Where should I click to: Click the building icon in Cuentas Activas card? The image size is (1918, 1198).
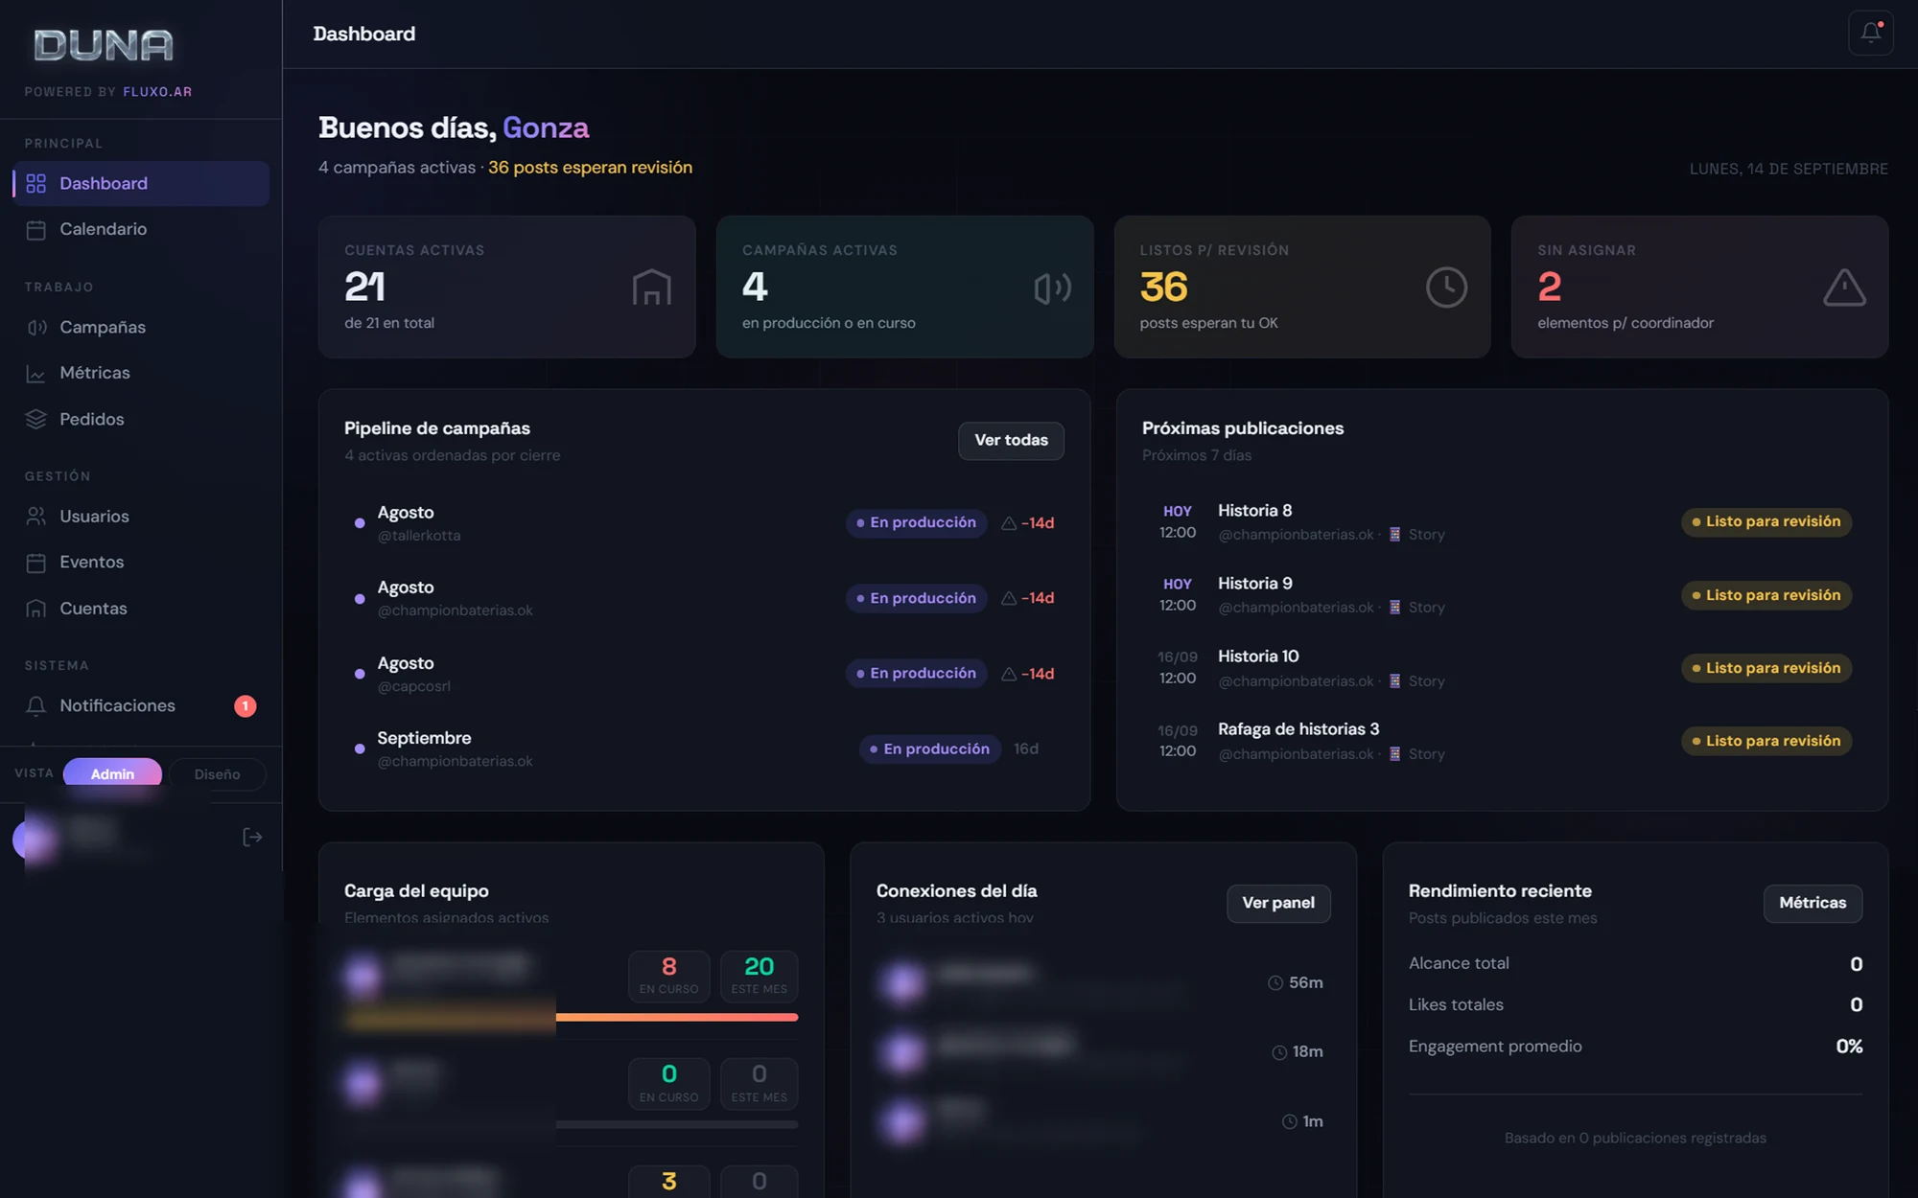[651, 287]
